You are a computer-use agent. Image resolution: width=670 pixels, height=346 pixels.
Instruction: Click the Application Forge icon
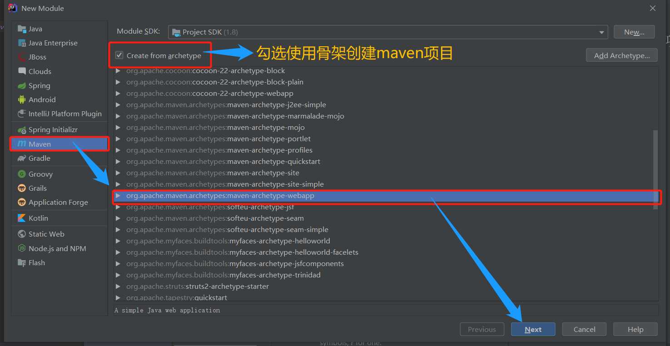(22, 202)
